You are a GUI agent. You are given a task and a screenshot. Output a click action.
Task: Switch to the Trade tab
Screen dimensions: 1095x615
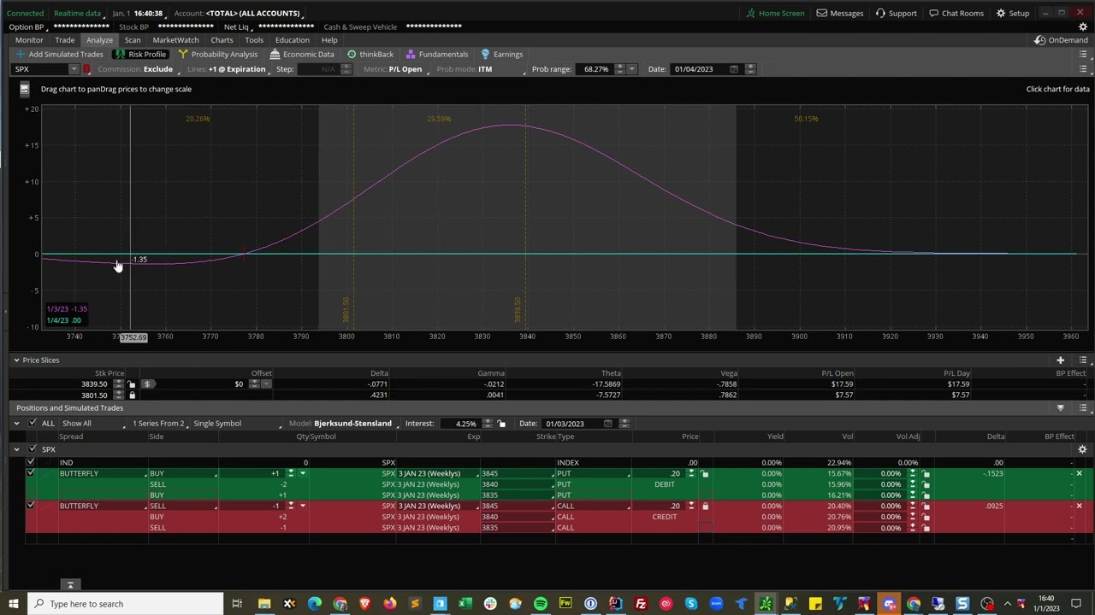pos(65,40)
